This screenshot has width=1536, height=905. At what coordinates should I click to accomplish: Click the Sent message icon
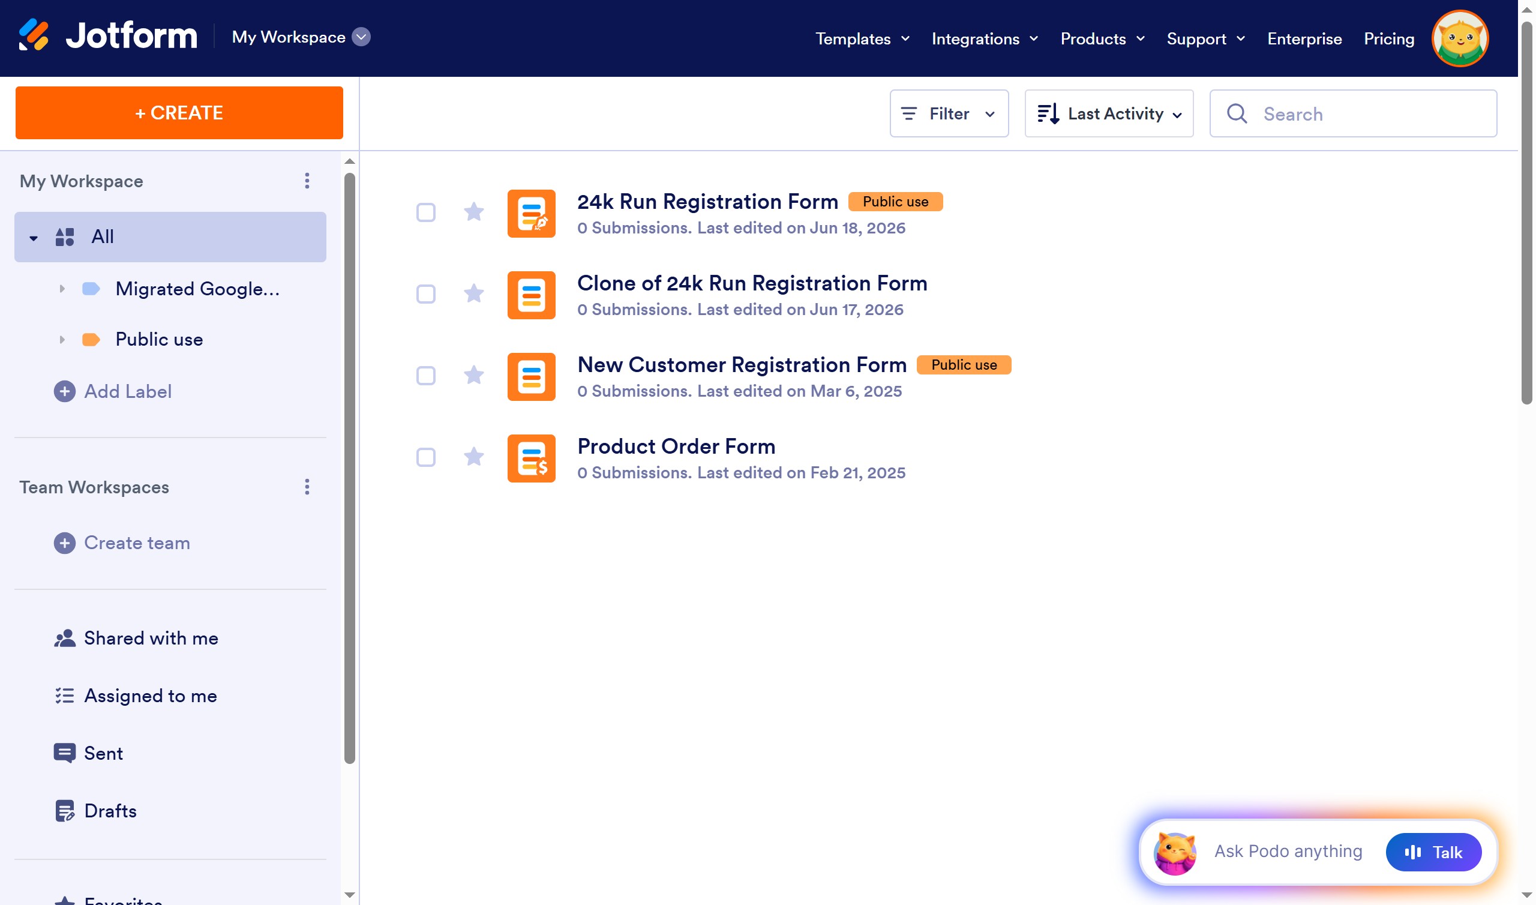(65, 753)
